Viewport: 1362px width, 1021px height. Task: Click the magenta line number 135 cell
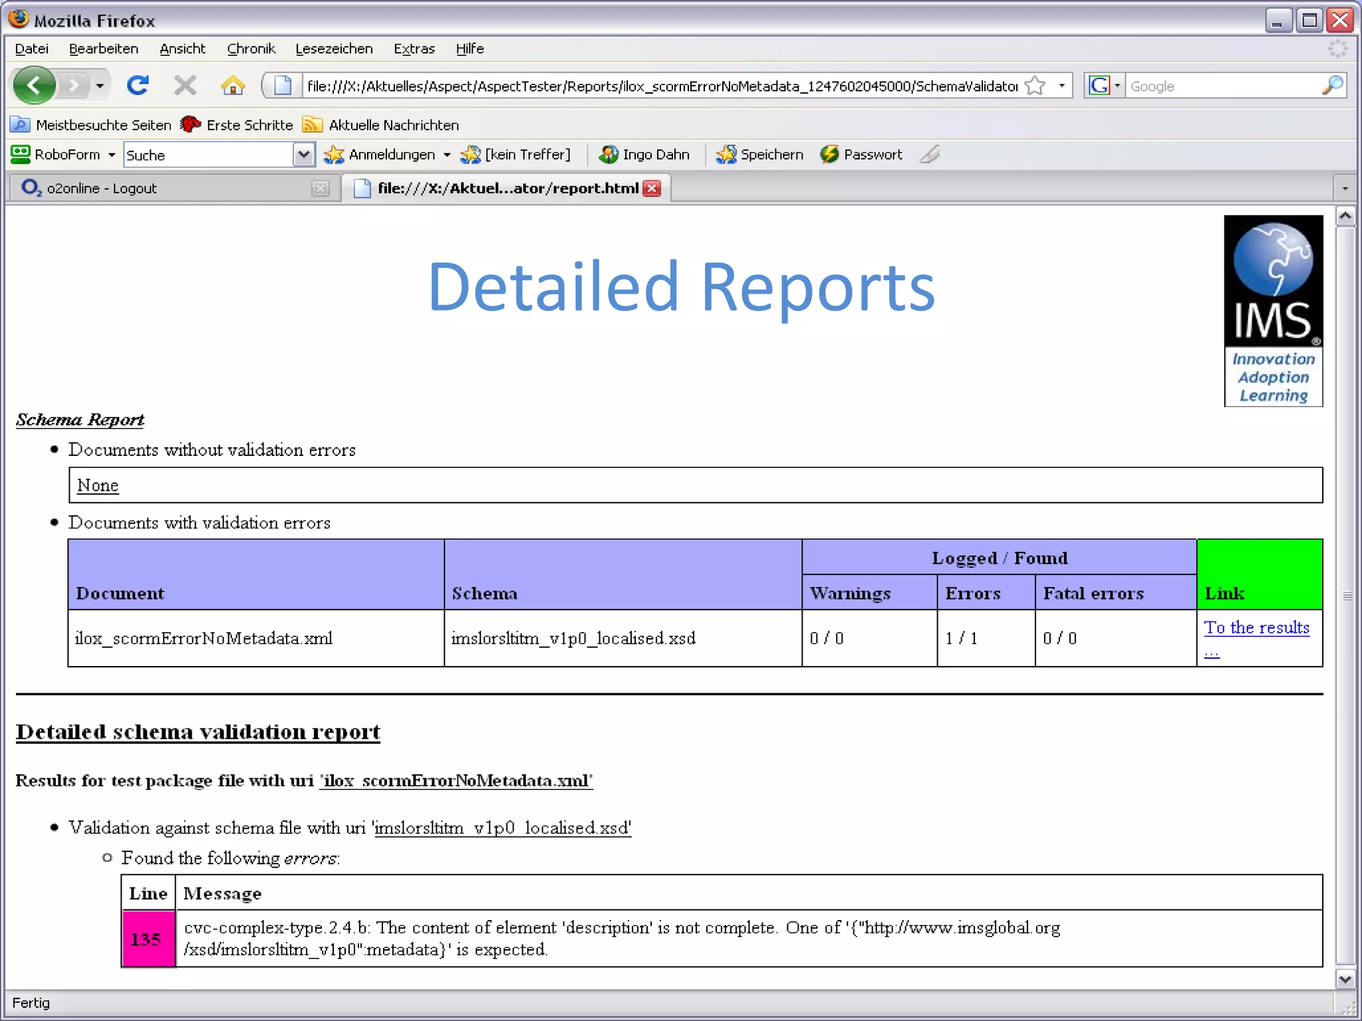148,939
